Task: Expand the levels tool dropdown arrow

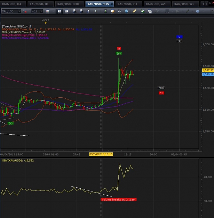Action: tap(172, 11)
